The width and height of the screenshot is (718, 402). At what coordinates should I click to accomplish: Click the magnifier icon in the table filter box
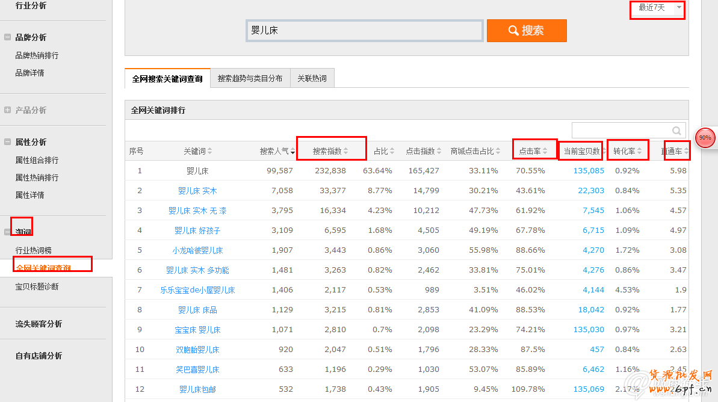pyautogui.click(x=676, y=130)
